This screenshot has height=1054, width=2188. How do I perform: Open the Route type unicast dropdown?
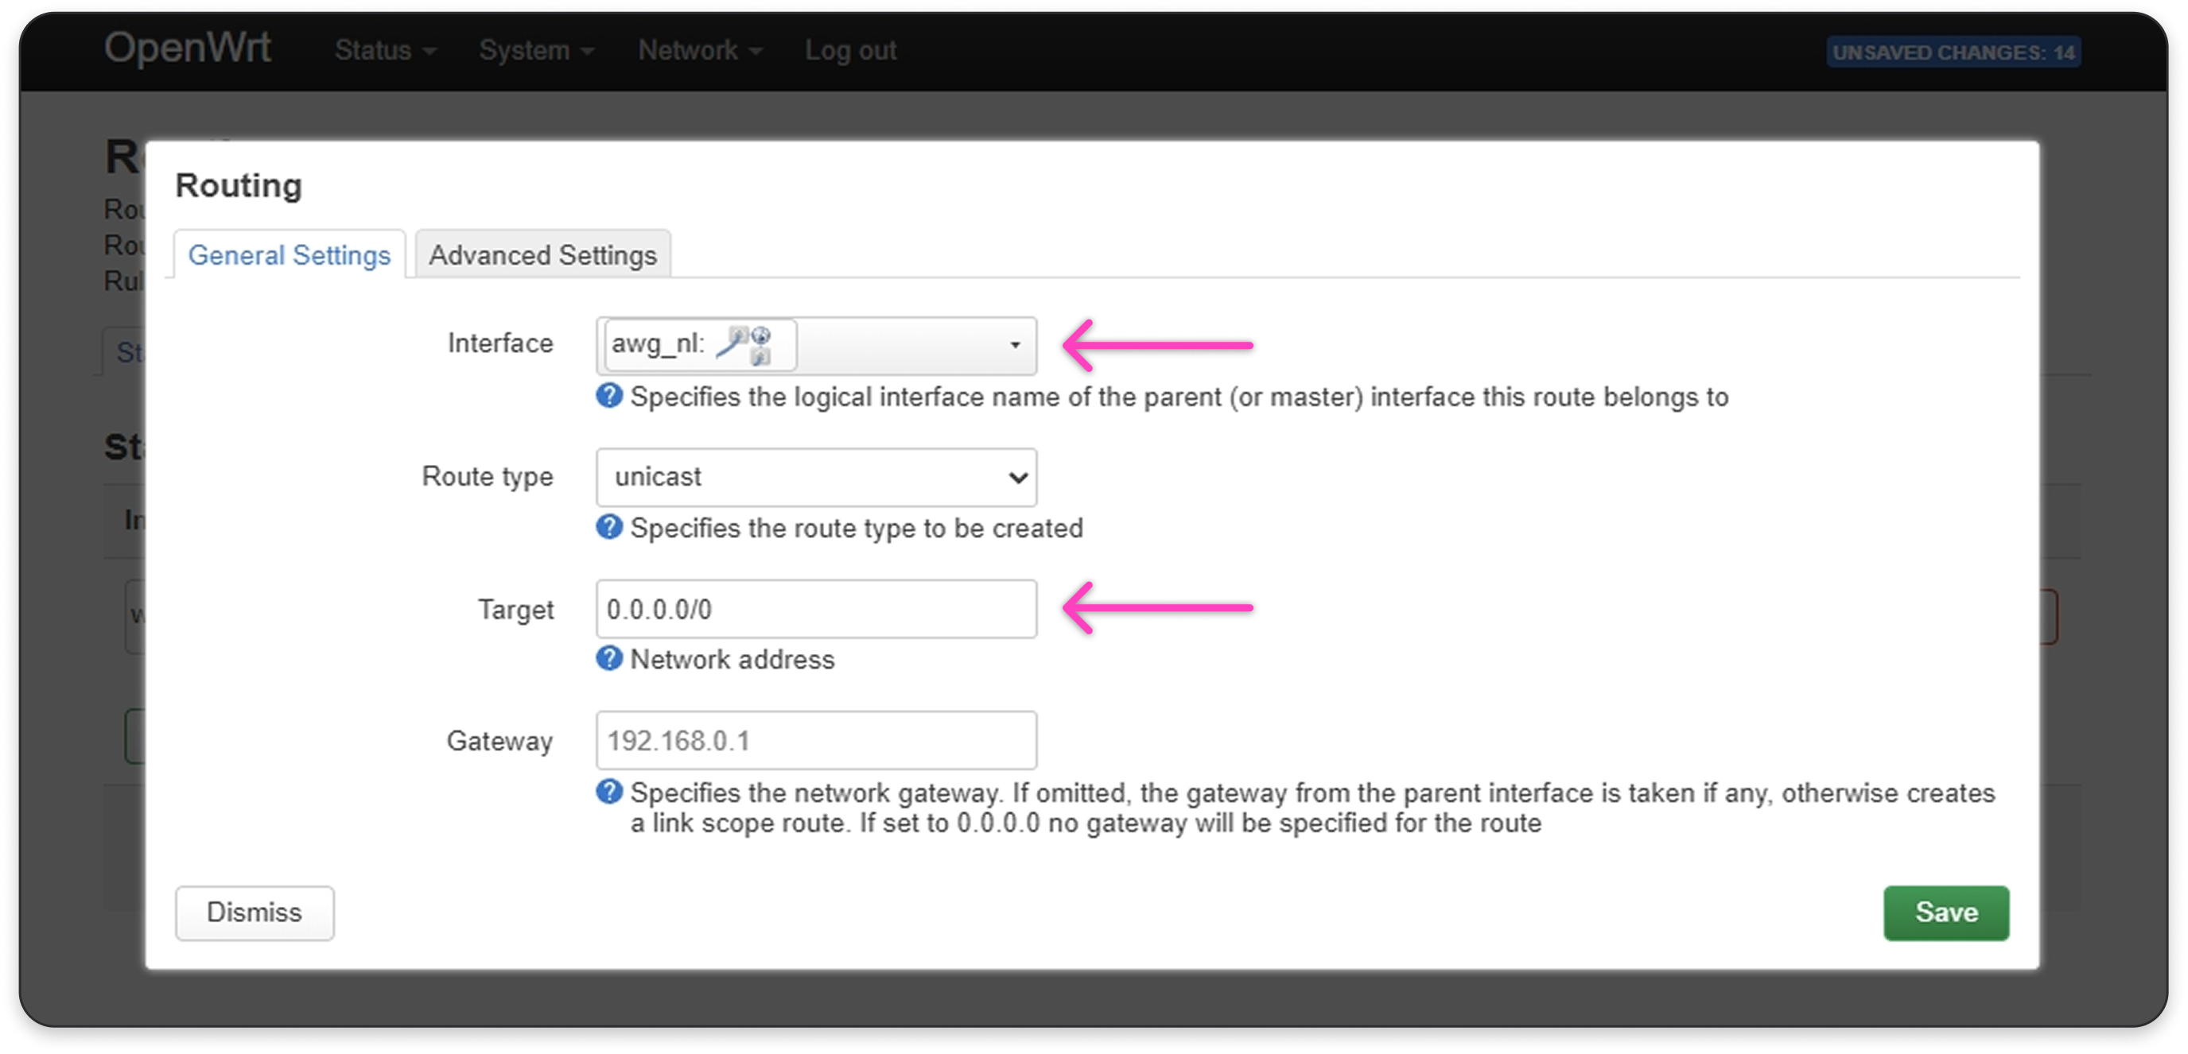(x=815, y=477)
